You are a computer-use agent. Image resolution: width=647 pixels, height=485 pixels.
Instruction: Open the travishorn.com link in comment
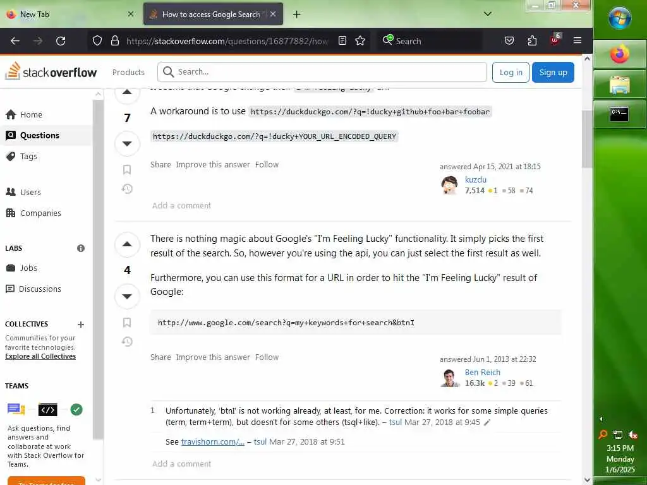(212, 441)
